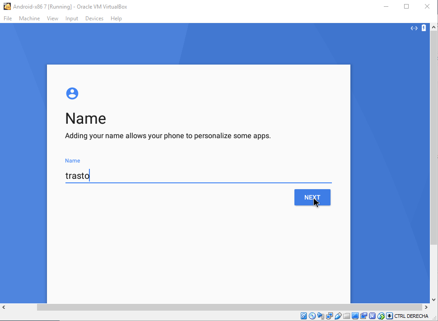Image resolution: width=438 pixels, height=321 pixels.
Task: Click the hard disk activity status icon
Action: (x=304, y=316)
